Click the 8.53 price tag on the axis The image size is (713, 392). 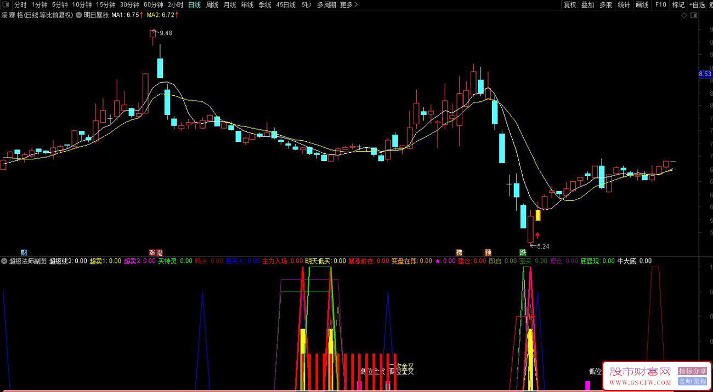pos(705,74)
